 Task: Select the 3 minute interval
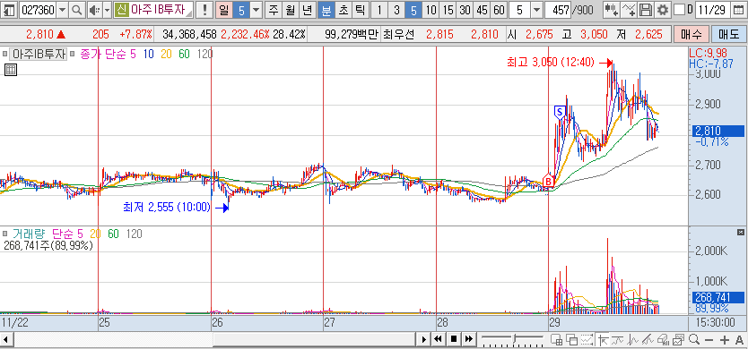pos(396,10)
